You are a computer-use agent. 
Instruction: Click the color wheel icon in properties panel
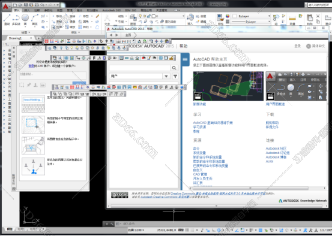point(228,16)
